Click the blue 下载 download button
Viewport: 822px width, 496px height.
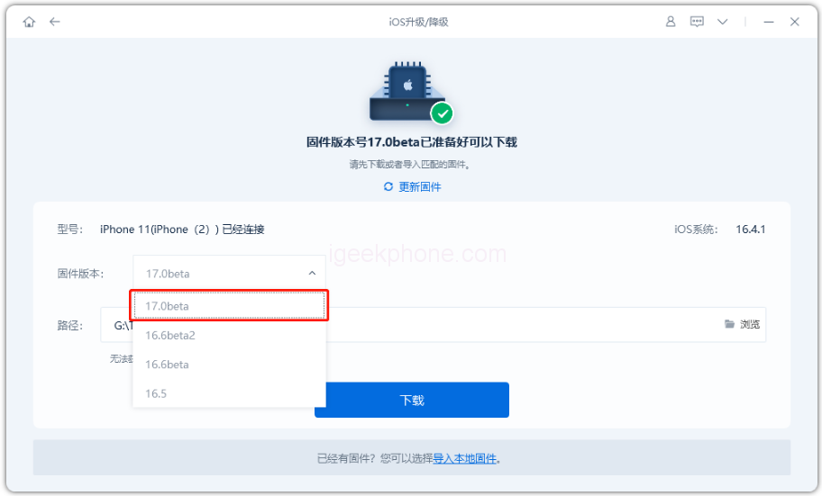pyautogui.click(x=412, y=401)
